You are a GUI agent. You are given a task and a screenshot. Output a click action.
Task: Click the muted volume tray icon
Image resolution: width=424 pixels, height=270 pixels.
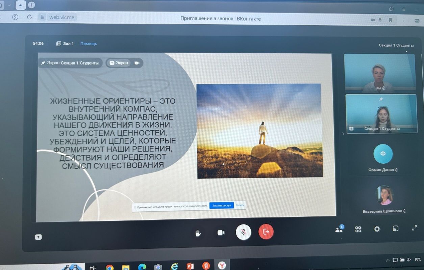(x=409, y=260)
